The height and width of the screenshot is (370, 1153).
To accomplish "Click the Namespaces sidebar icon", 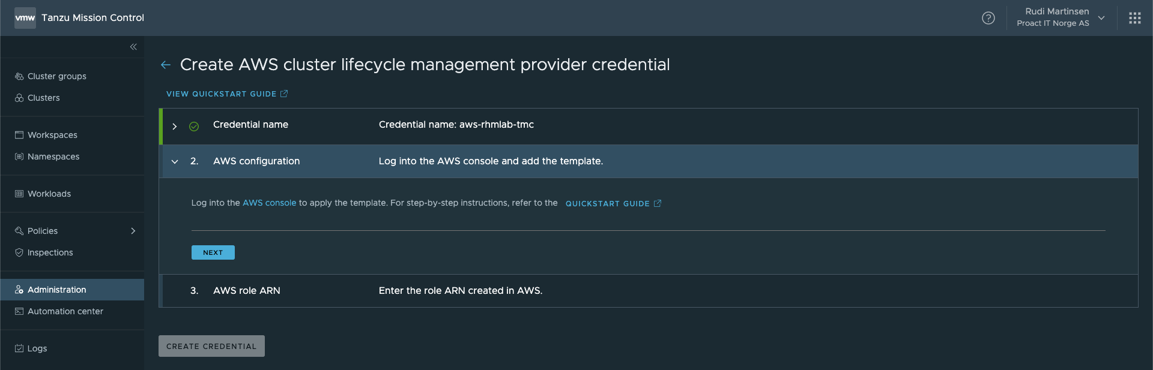I will pyautogui.click(x=19, y=157).
